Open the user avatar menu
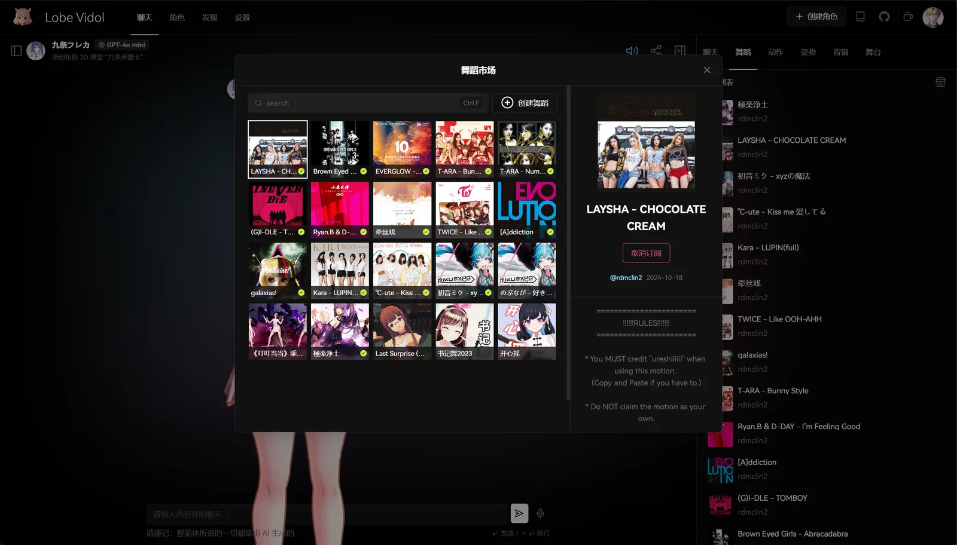Viewport: 957px width, 545px height. (x=933, y=17)
